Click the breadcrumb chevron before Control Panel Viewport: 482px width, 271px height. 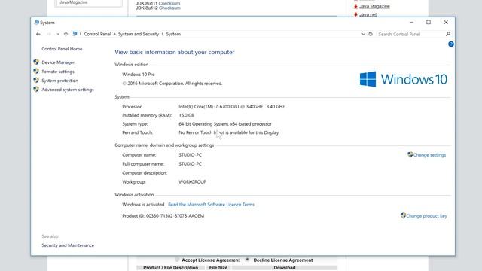coord(81,34)
